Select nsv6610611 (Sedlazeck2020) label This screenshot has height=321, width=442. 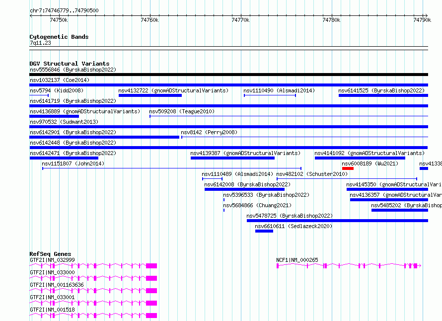coord(294,226)
